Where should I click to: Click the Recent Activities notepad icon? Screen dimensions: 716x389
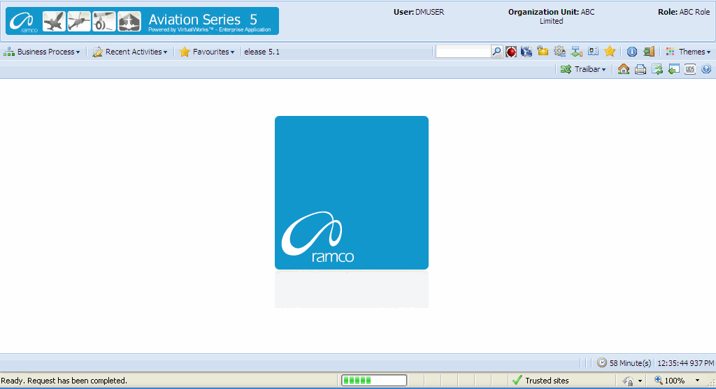97,52
